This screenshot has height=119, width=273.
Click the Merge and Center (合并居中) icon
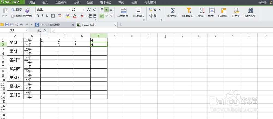point(124,10)
